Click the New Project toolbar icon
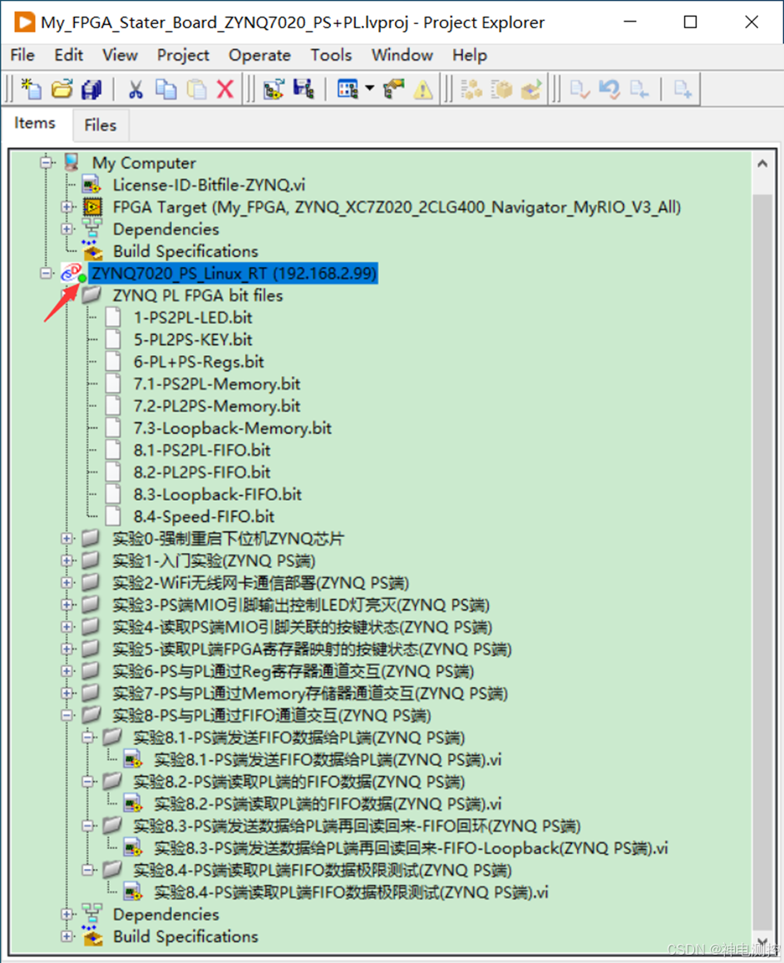This screenshot has height=963, width=784. (x=32, y=89)
